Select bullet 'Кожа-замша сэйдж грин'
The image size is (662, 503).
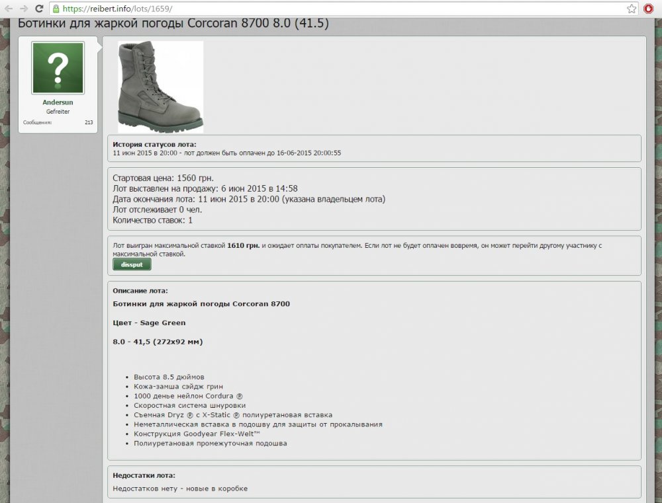[x=178, y=386]
